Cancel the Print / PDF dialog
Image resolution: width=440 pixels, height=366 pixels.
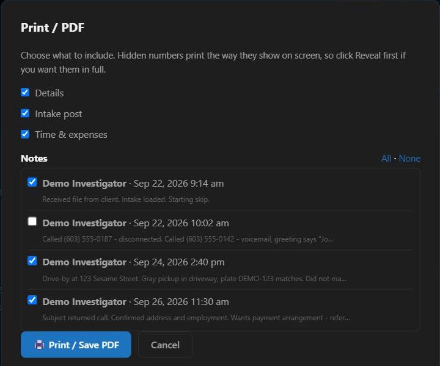tap(165, 345)
